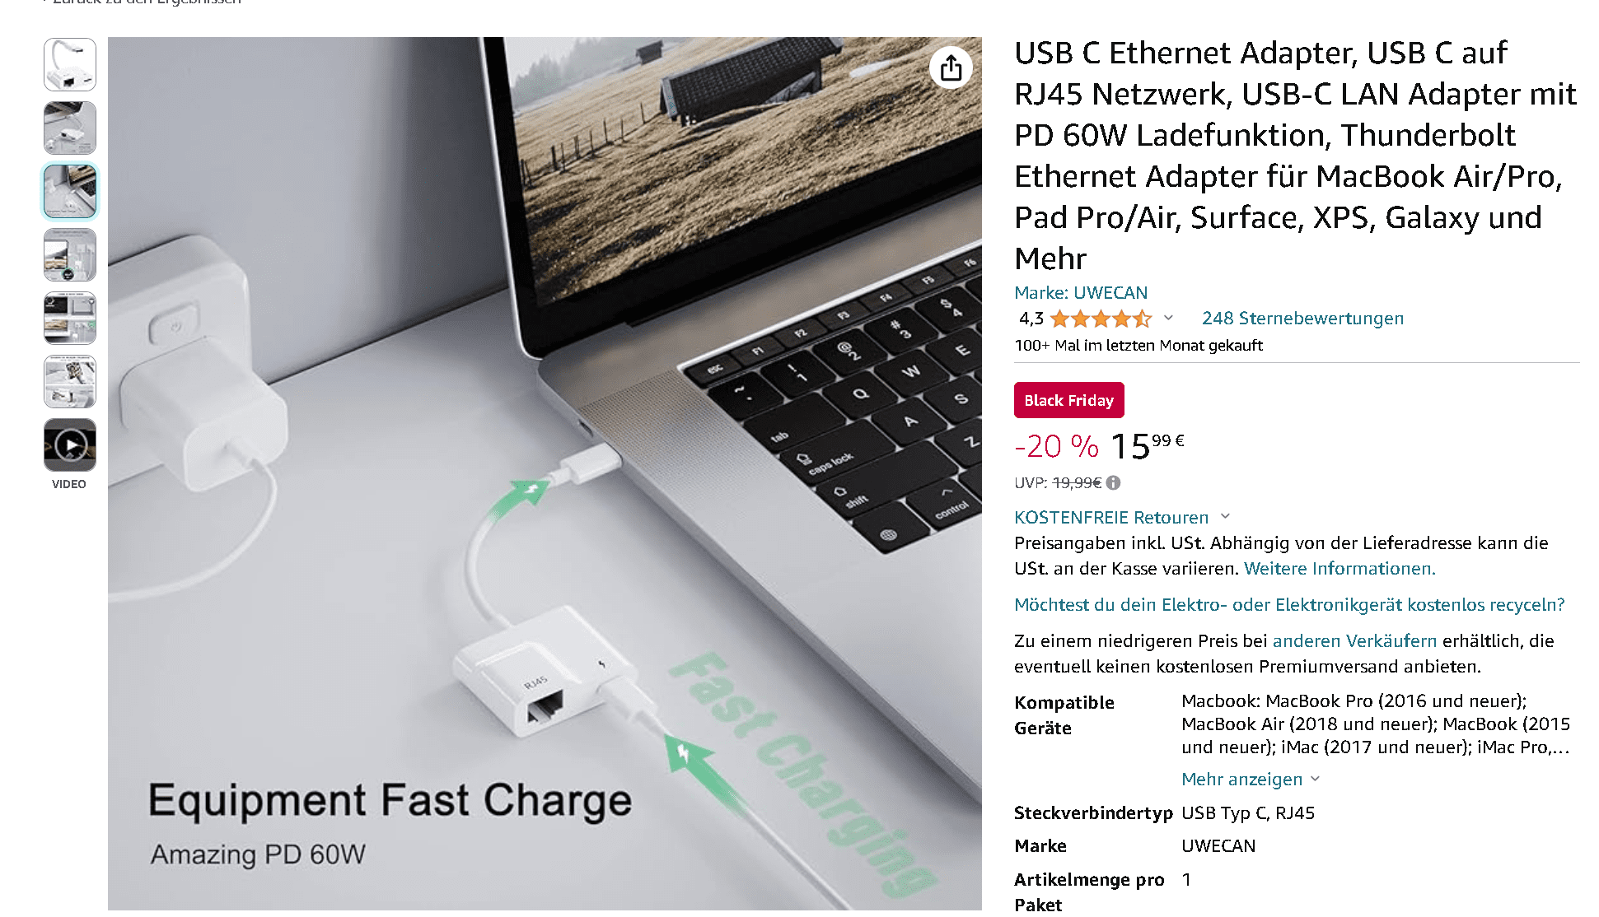Viewport: 1599px width, 917px height.
Task: Play the product video thumbnail
Action: pos(70,445)
